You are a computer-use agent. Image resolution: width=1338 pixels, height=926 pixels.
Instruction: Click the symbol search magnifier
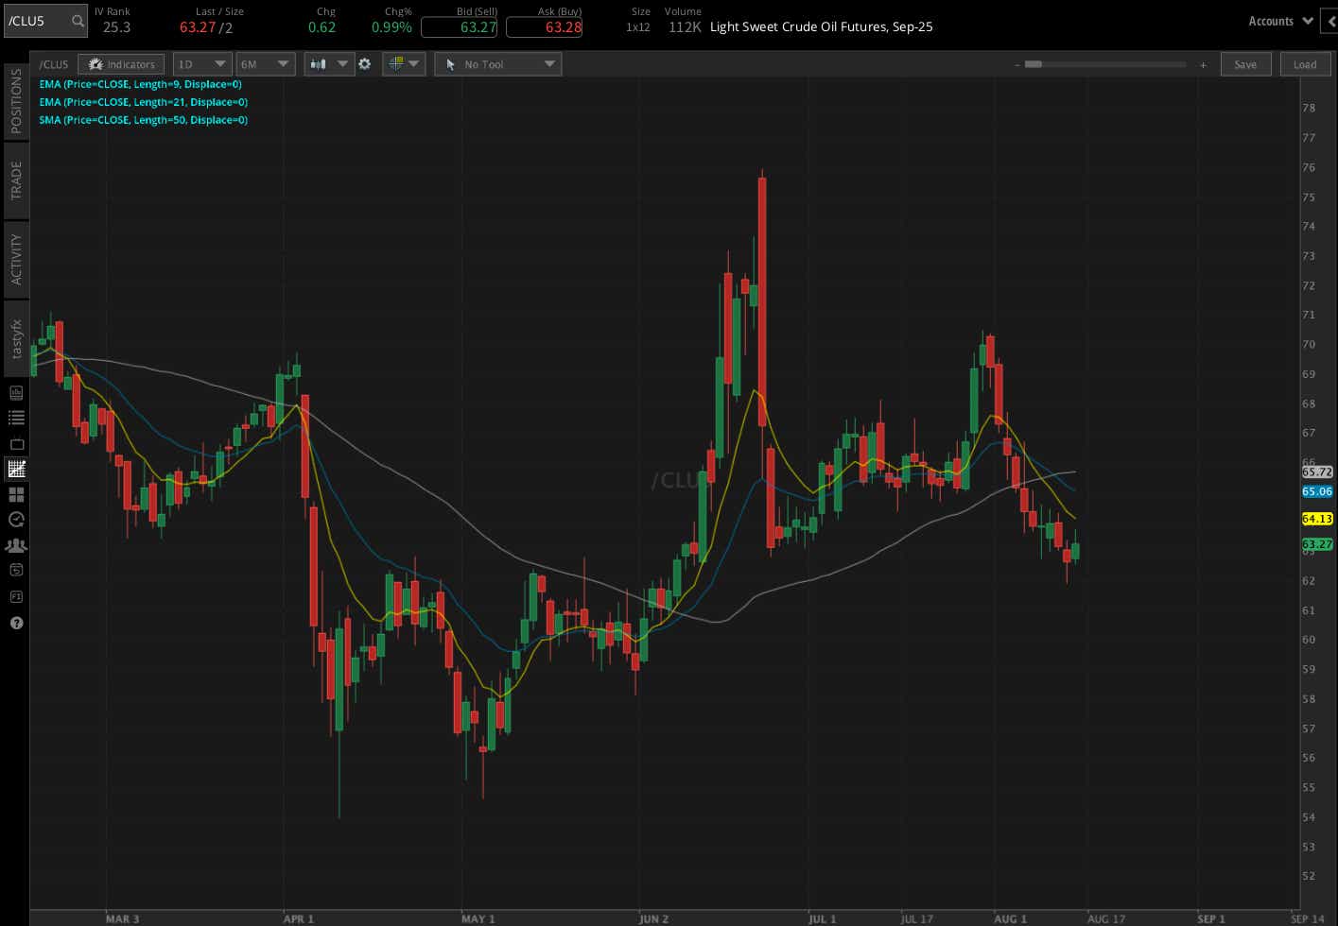coord(77,20)
